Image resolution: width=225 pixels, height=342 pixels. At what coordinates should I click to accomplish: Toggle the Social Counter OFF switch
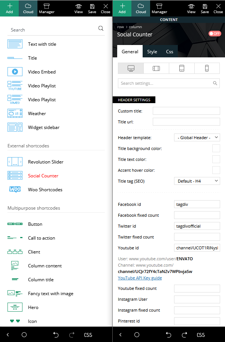pyautogui.click(x=215, y=34)
